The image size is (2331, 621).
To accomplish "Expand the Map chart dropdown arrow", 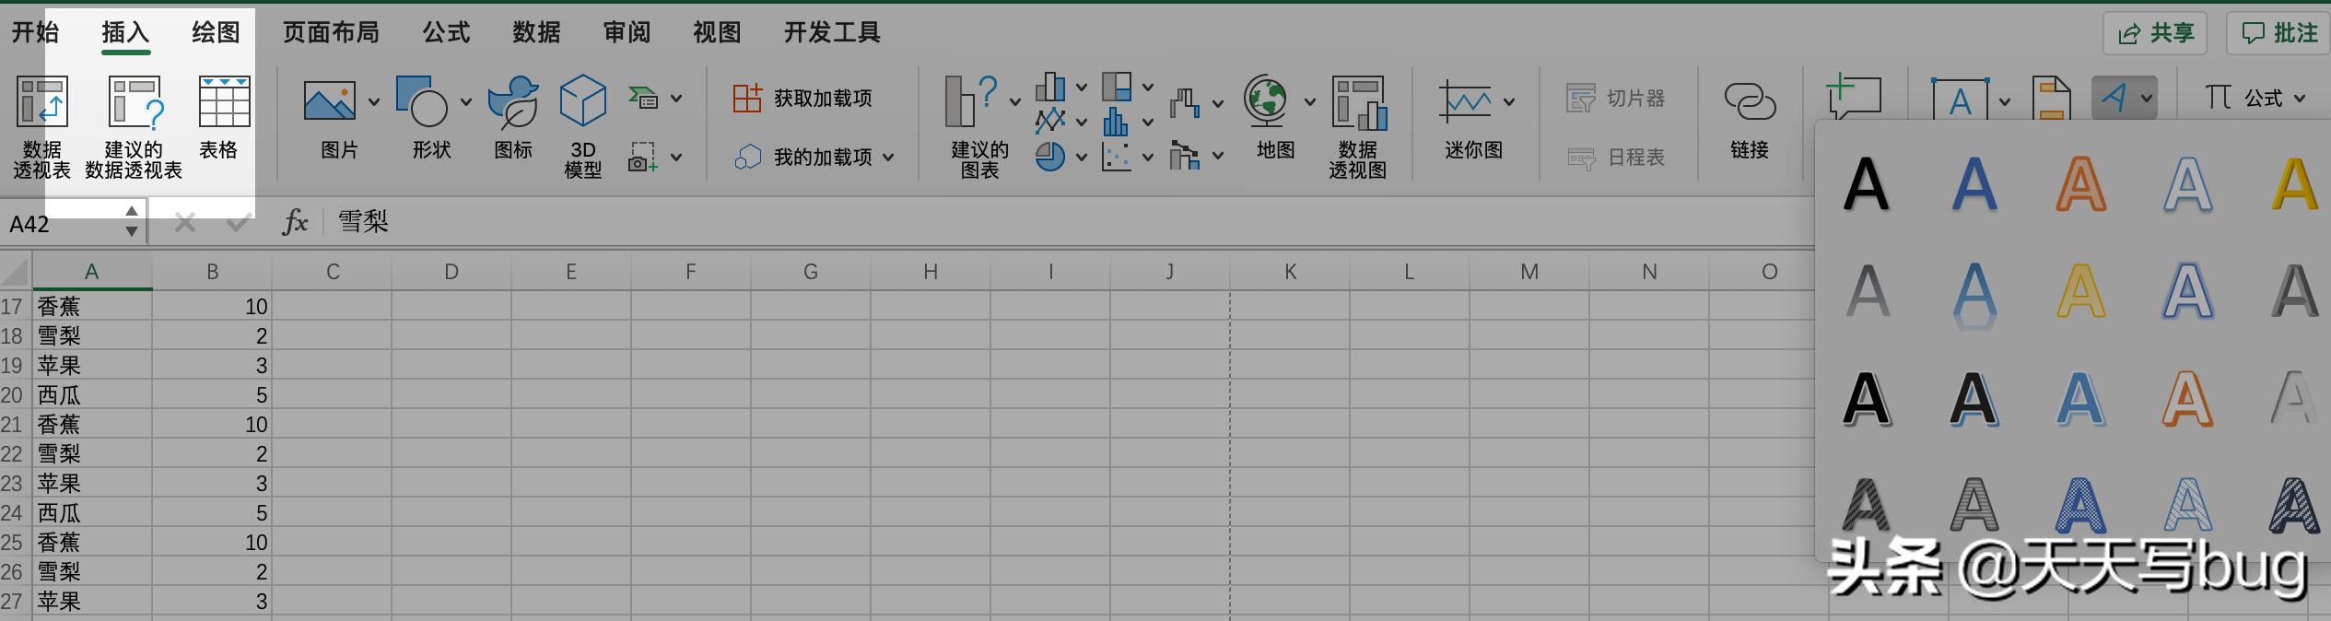I will point(1309,102).
